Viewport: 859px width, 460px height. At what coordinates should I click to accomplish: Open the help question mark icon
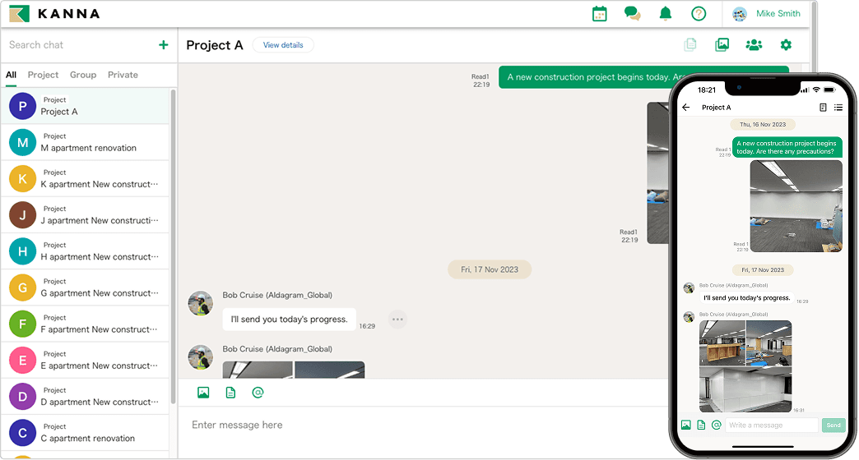coord(699,14)
